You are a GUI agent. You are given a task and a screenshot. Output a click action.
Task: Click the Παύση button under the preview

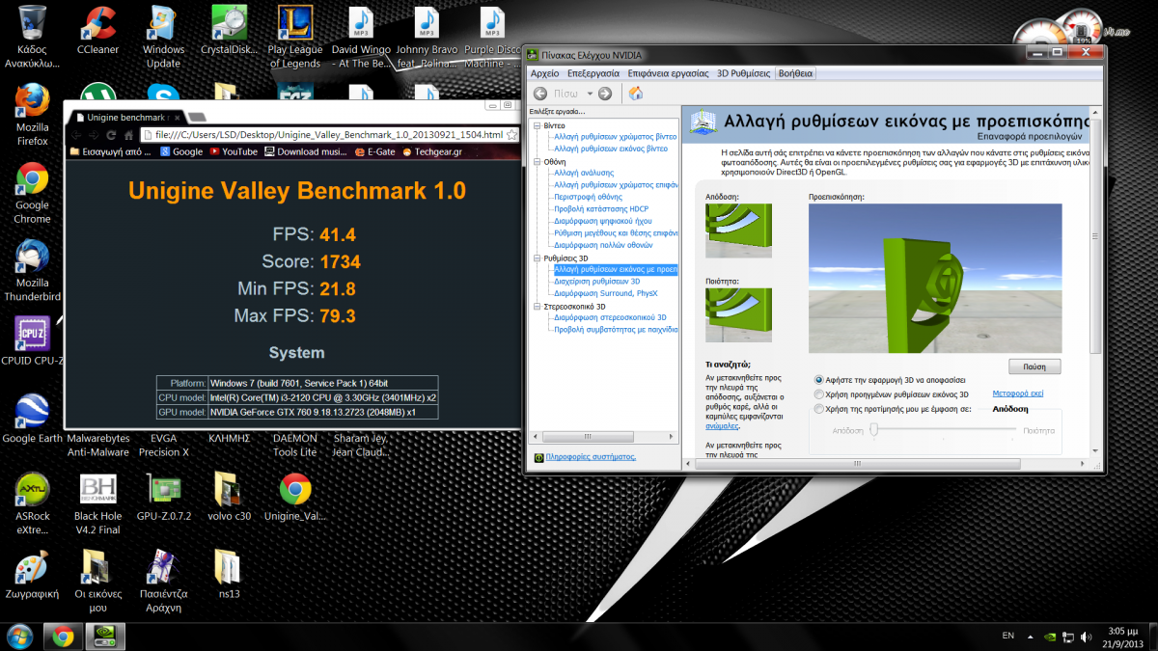[1034, 366]
